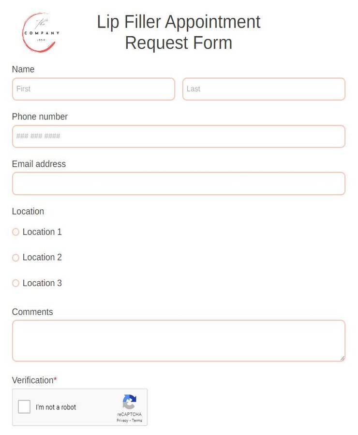Click the Location section label
The width and height of the screenshot is (358, 435).
28,211
